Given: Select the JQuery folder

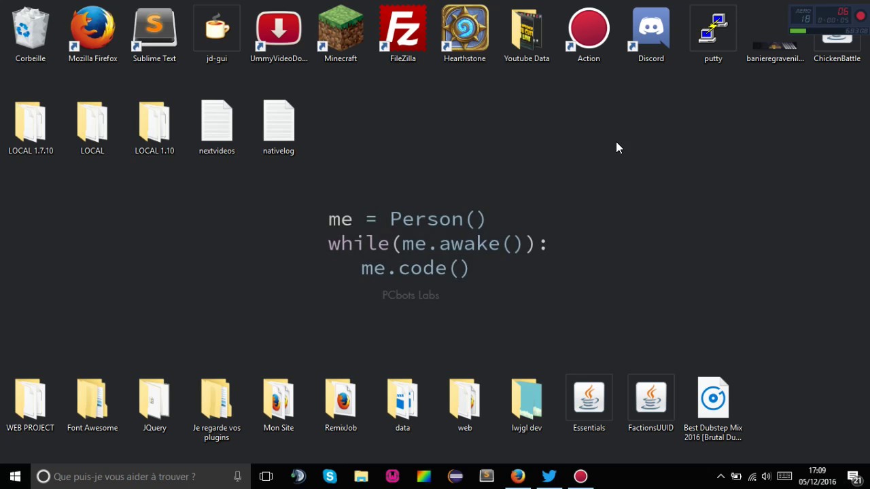Looking at the screenshot, I should pos(154,405).
